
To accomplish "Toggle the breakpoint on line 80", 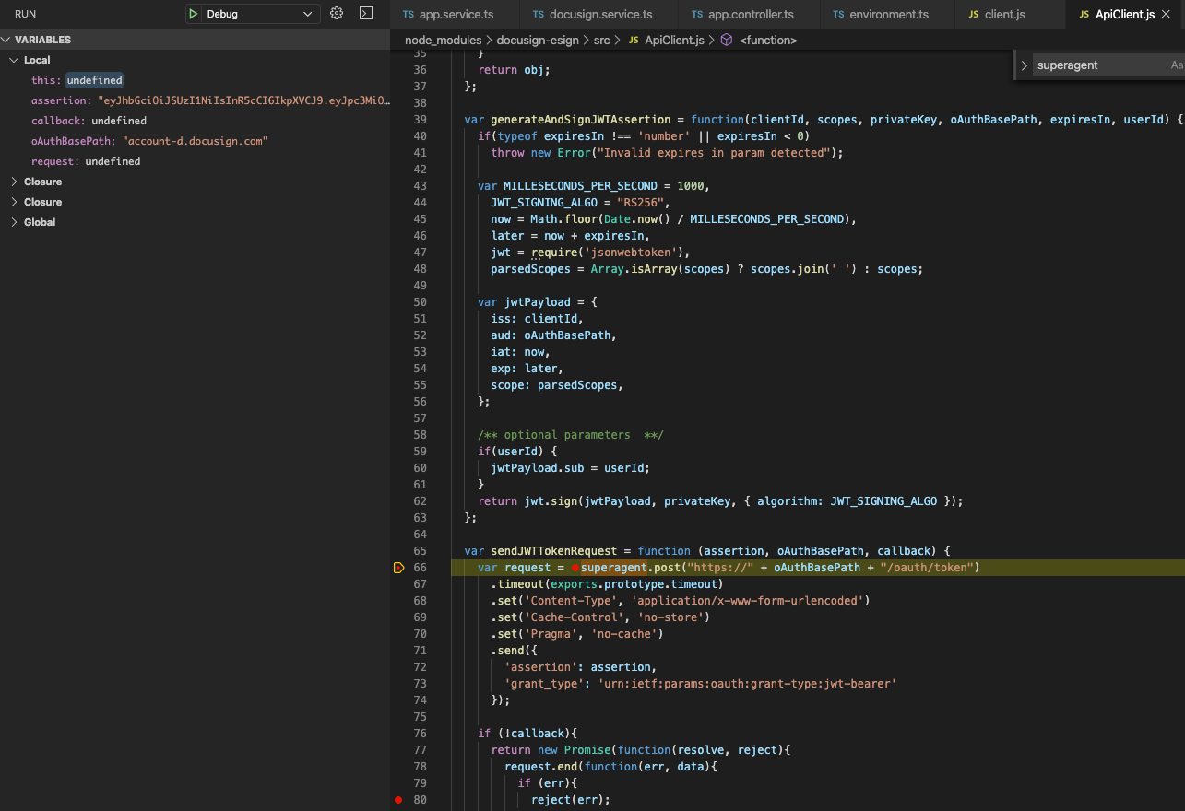I will pos(398,800).
